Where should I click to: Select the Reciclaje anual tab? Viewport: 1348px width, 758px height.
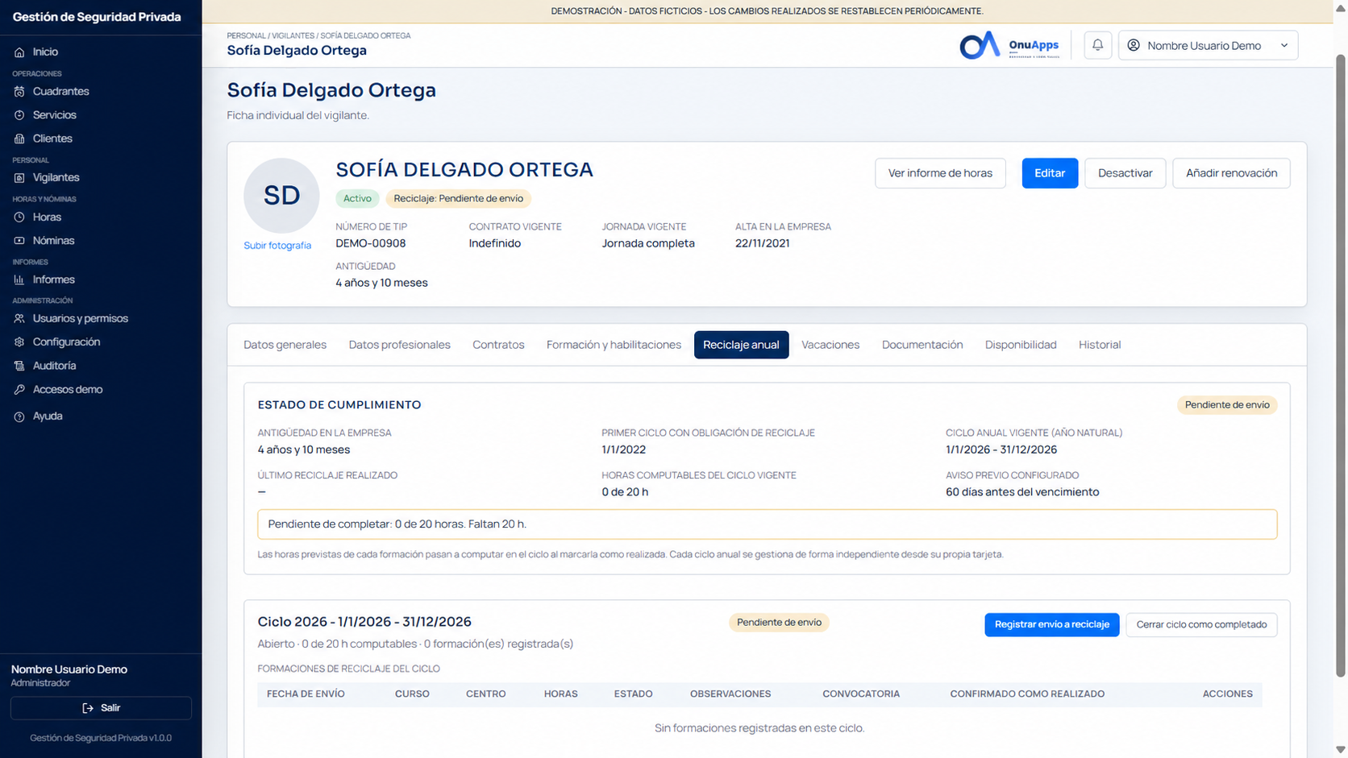[741, 345]
